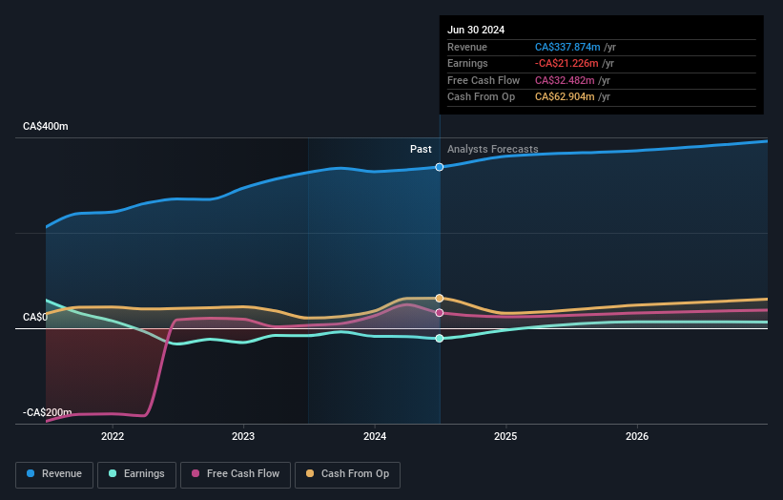Viewport: 783px width, 500px height.
Task: Click the 2025 x-axis label
Action: 505,436
